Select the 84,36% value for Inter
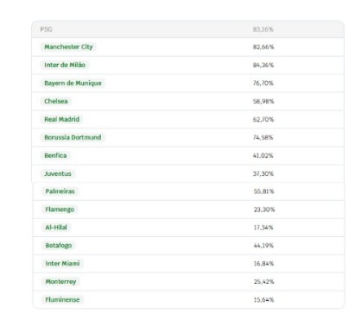Viewport: 355px width, 332px height. [x=263, y=65]
